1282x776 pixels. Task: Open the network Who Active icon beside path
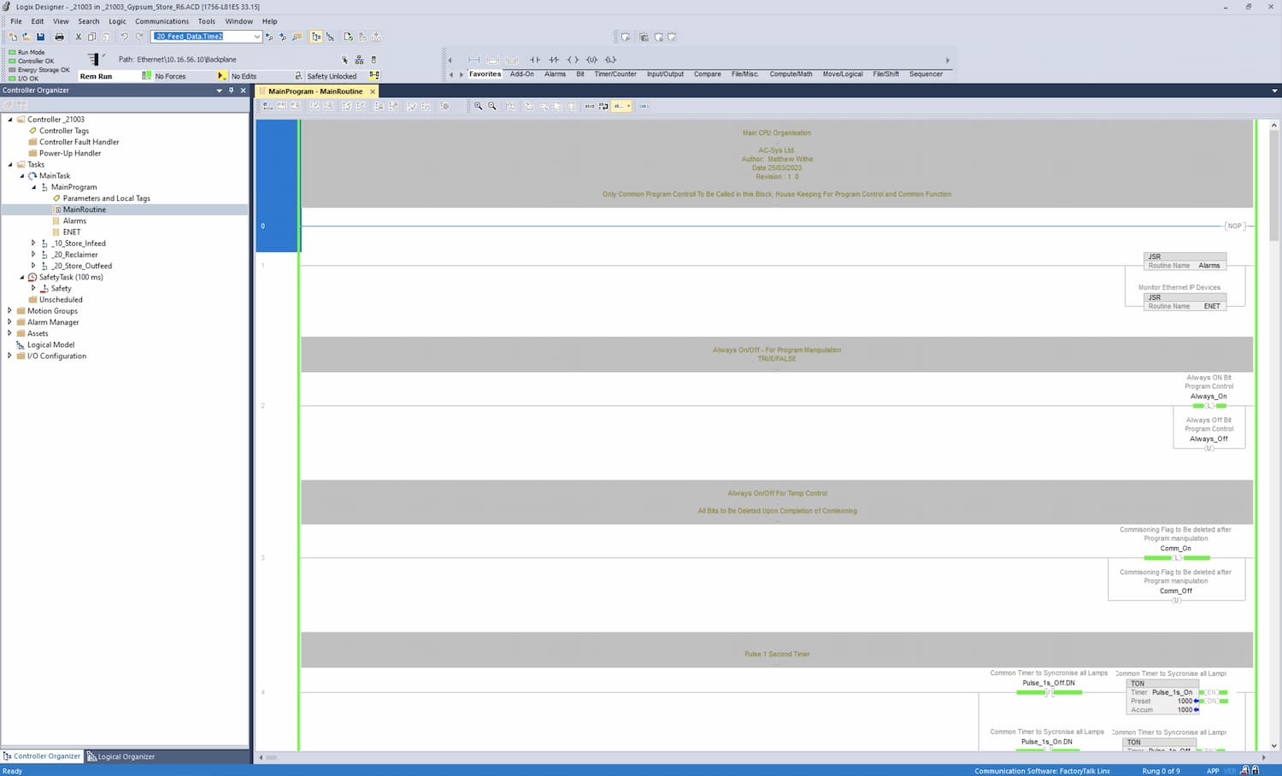click(359, 60)
